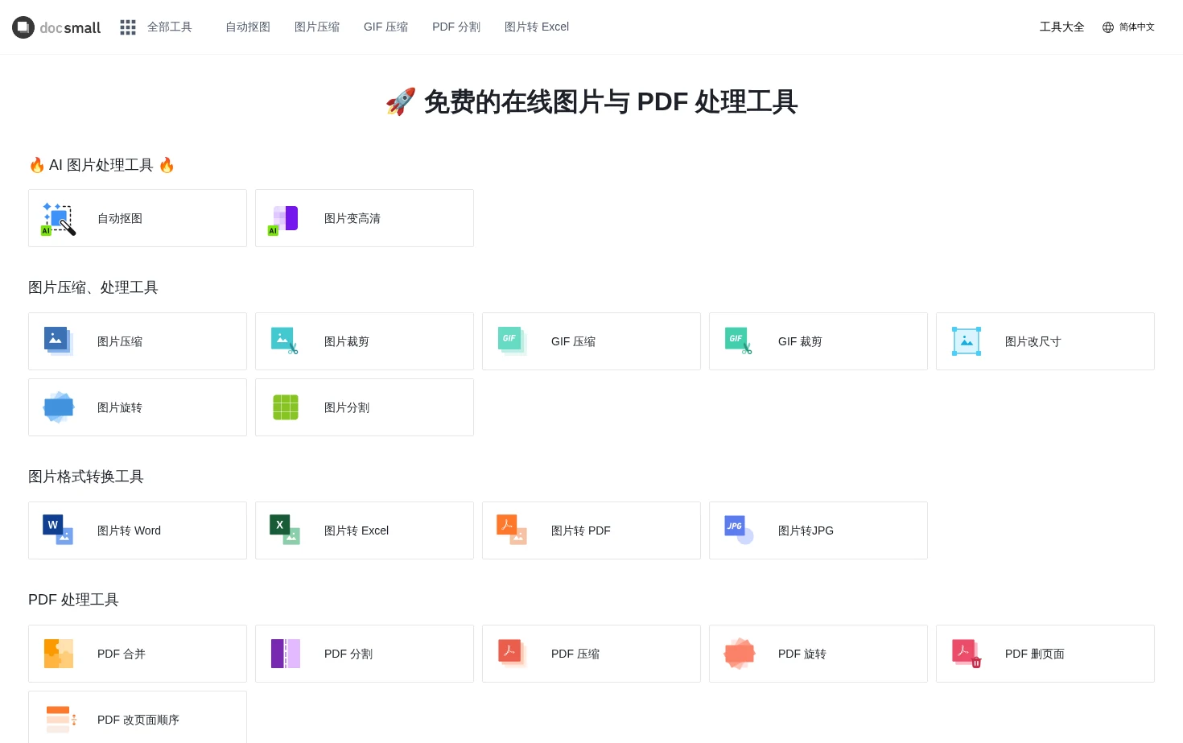Open the 图片转JPG card label
Viewport: 1183px width, 743px height.
click(806, 530)
